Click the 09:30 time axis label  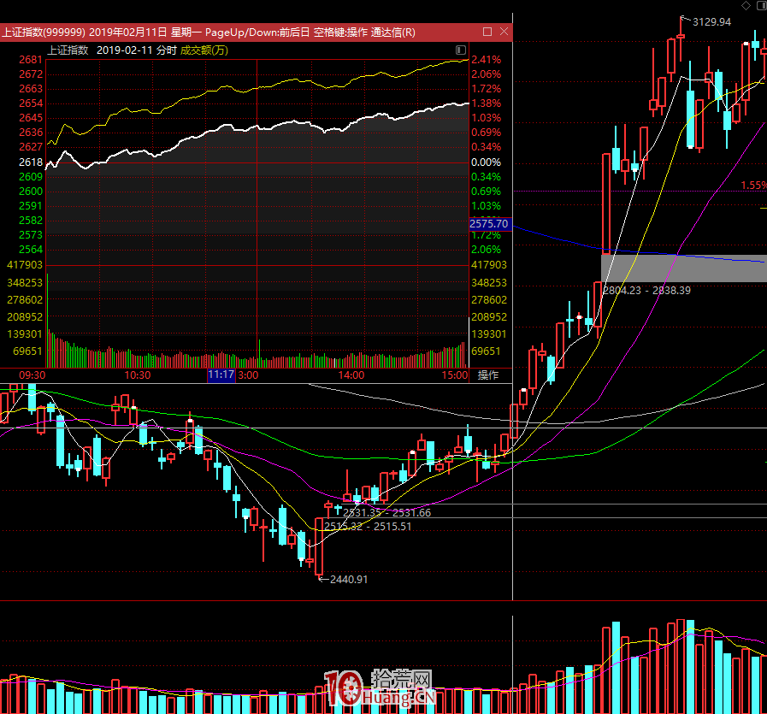pos(32,375)
